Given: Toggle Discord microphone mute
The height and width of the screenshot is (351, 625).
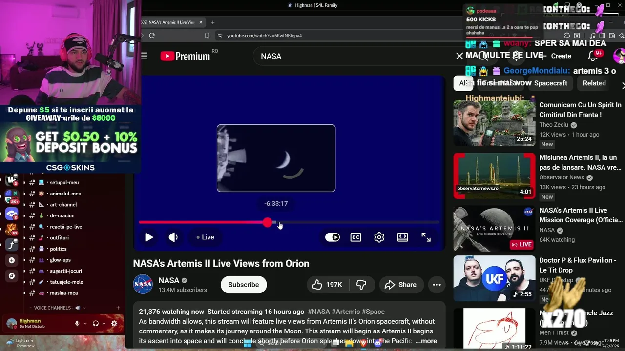Looking at the screenshot, I should (77, 323).
